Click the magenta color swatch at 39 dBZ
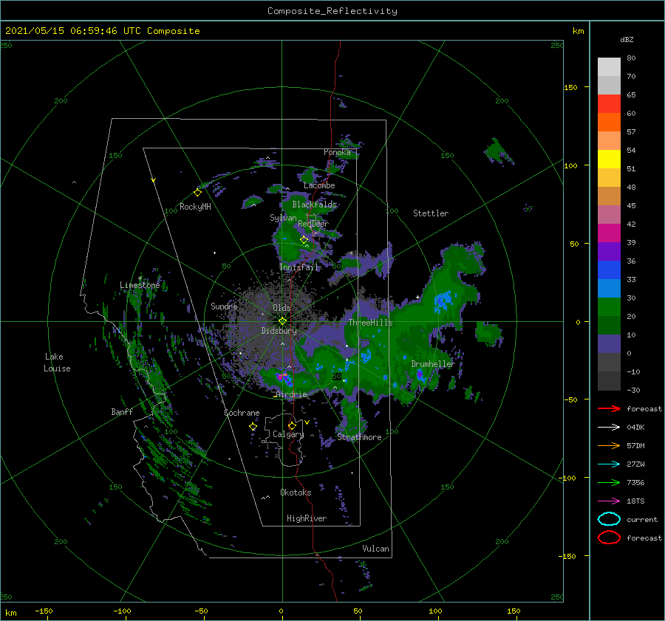The height and width of the screenshot is (621, 665). tap(609, 233)
